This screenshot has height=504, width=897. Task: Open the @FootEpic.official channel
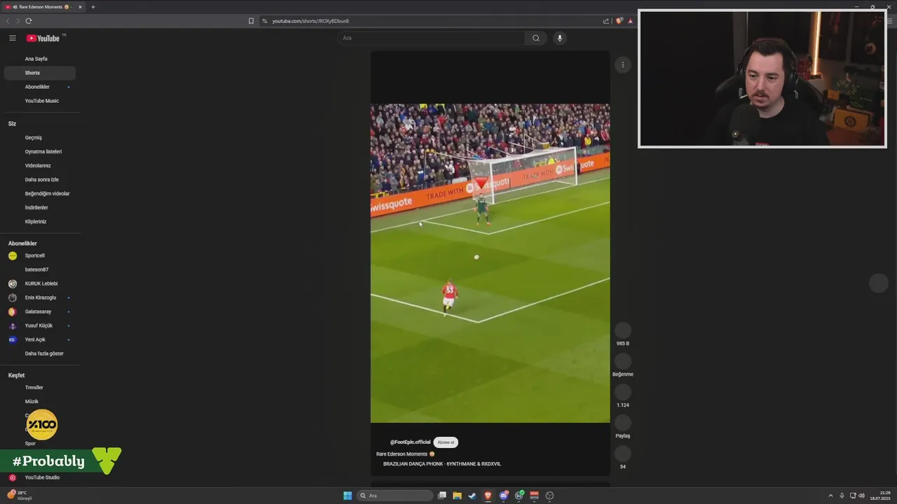[410, 442]
